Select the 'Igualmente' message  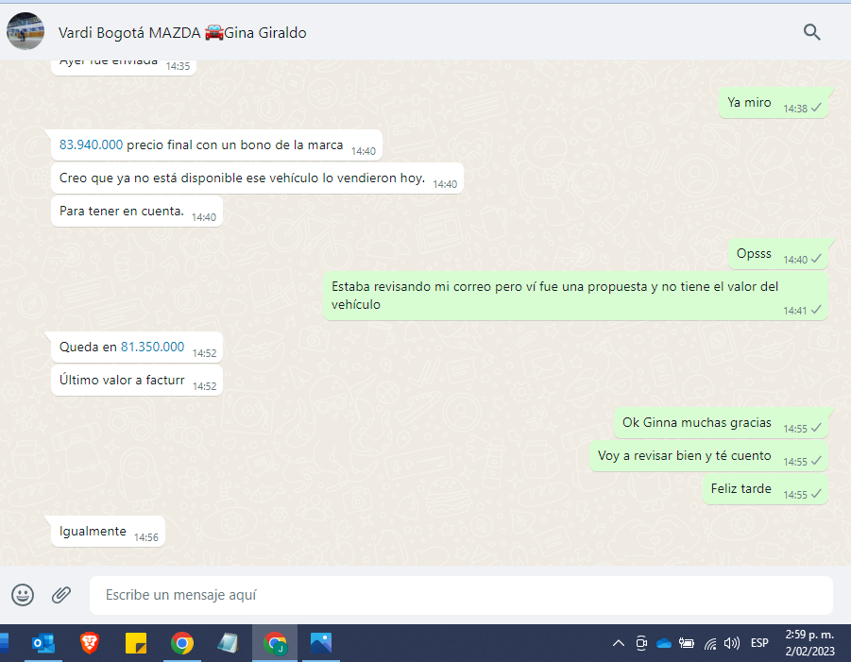(x=108, y=532)
